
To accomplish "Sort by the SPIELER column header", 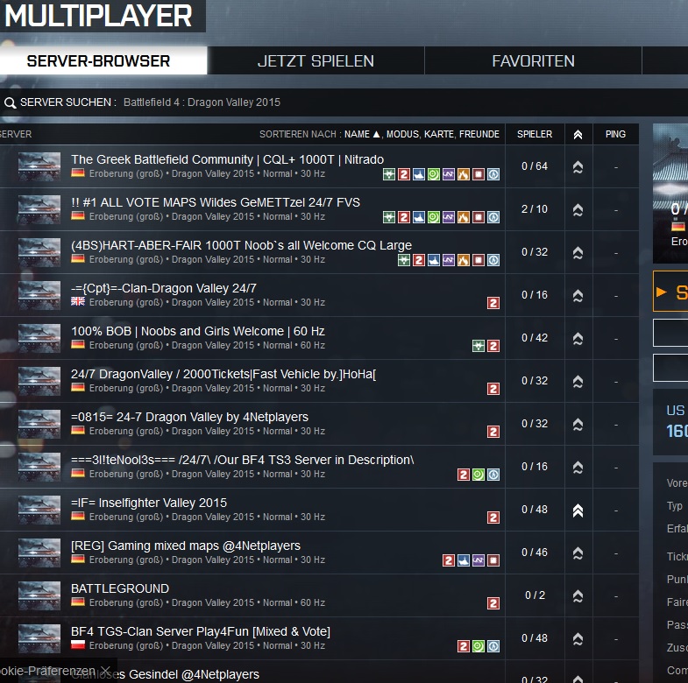I will coord(535,134).
